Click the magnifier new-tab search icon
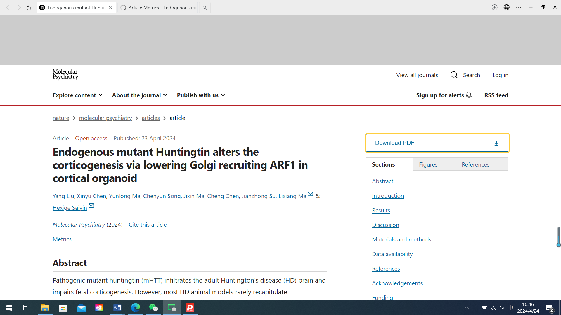Image resolution: width=561 pixels, height=315 pixels. pyautogui.click(x=205, y=8)
